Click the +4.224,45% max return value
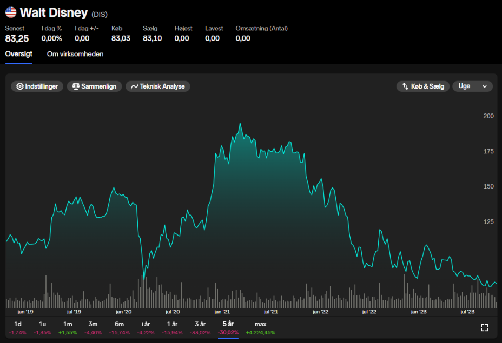The width and height of the screenshot is (502, 343). [x=260, y=333]
